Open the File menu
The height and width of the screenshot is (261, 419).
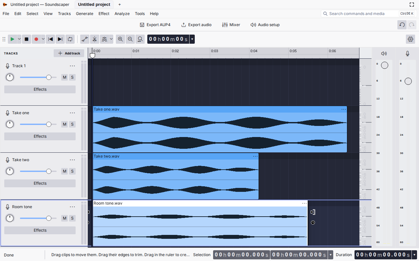point(6,14)
